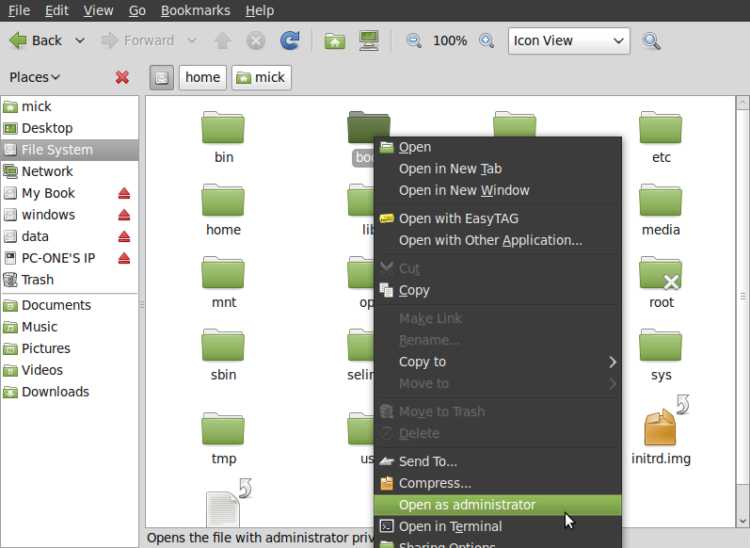Select Desktop in the Places sidebar

[70, 128]
